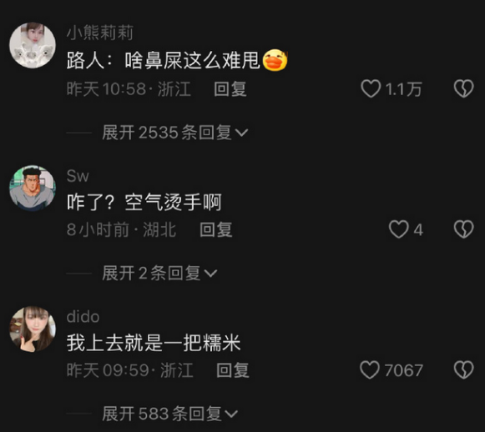Expand the 583 replies under dido's comment

click(170, 414)
